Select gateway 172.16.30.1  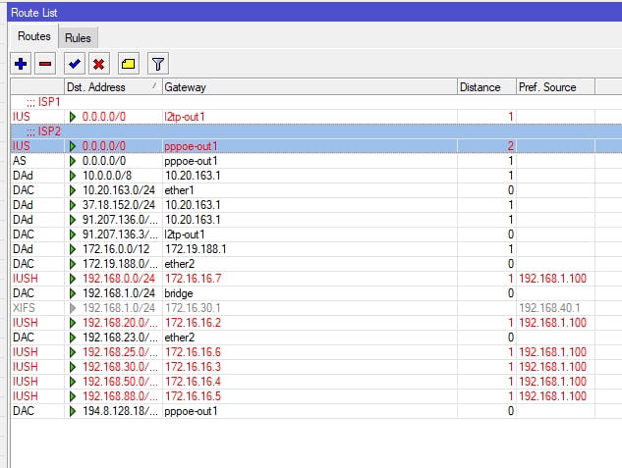coord(193,308)
